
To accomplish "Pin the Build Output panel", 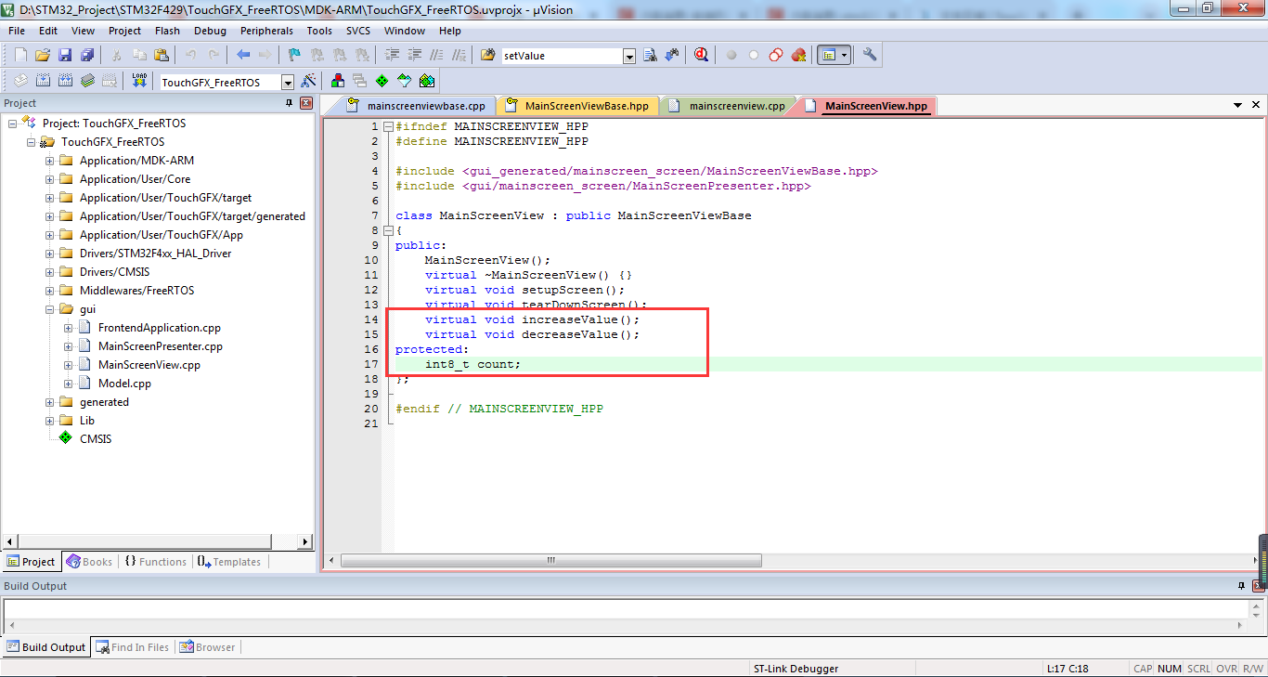I will pos(1241,586).
